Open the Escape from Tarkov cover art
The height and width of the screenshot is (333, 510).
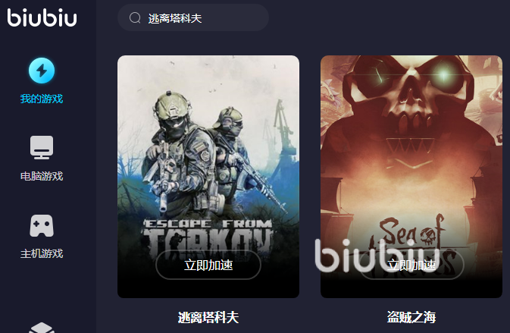[208, 177]
